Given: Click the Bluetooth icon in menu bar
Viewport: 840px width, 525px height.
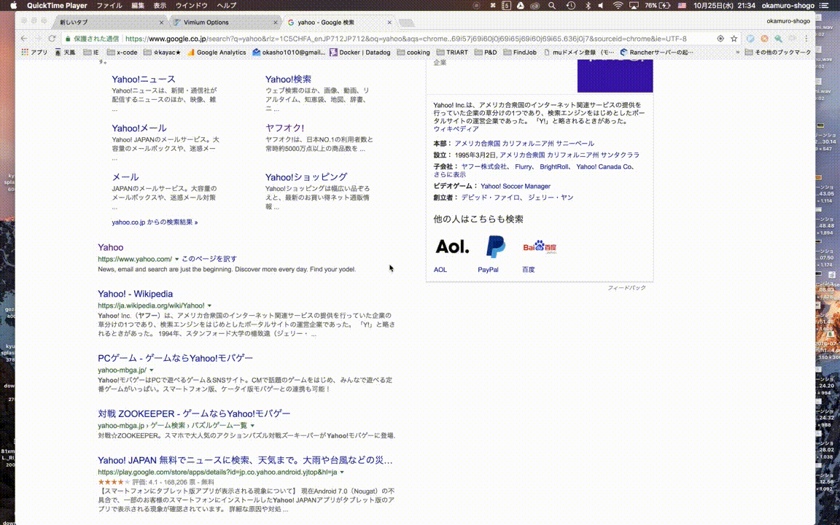Looking at the screenshot, I should pos(588,5).
